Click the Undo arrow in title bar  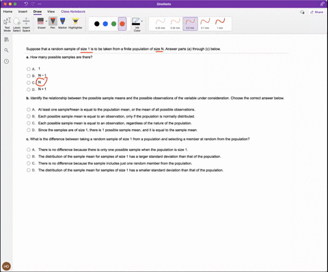(26, 4)
